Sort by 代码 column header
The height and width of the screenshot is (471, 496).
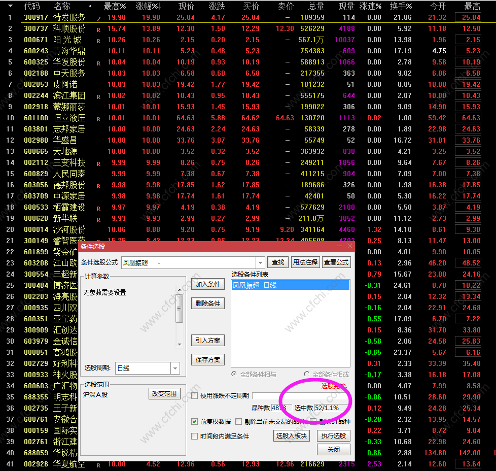(32, 6)
